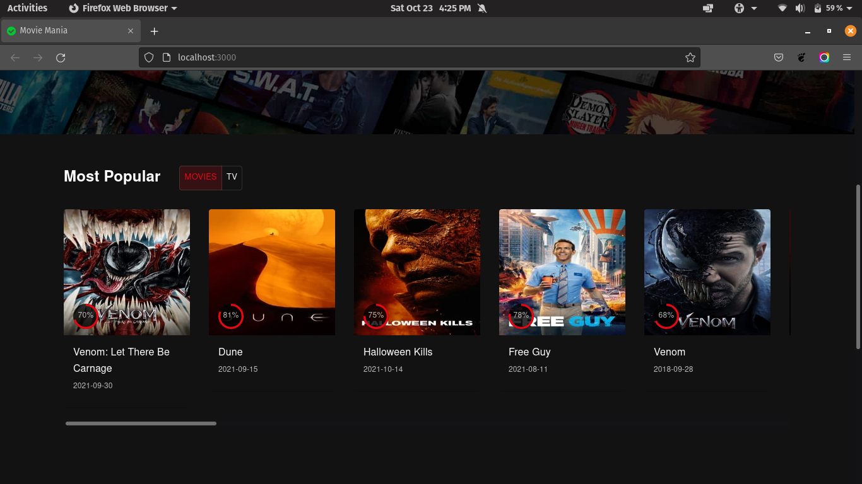Open the Dune title link
The image size is (862, 484).
pos(230,352)
